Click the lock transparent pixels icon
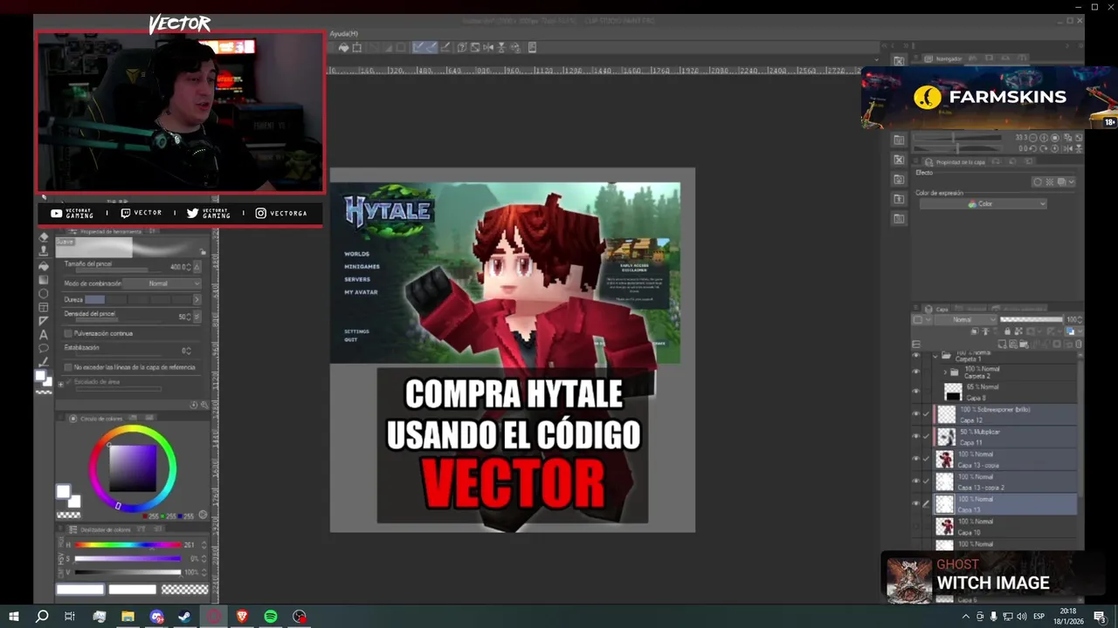Screen dimensions: 1118x628 [1018, 331]
